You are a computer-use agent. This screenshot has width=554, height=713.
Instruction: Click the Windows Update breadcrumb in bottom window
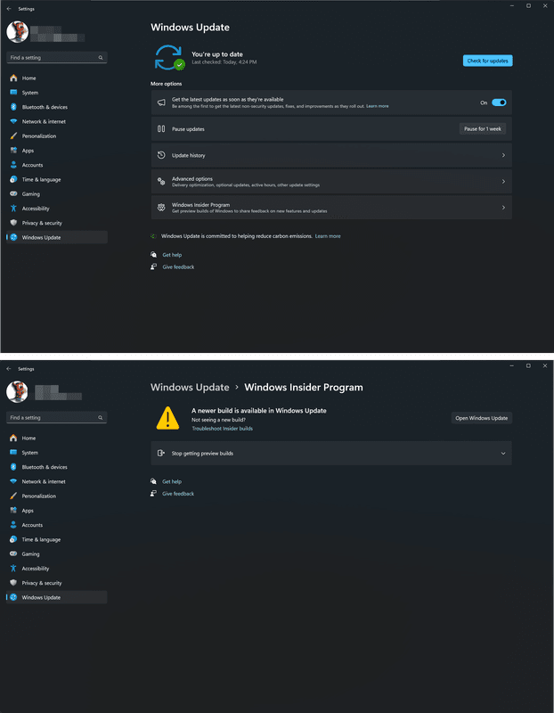coord(190,388)
